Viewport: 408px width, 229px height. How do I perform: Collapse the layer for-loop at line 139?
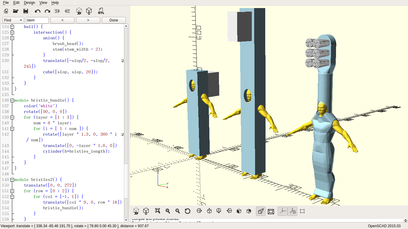click(12, 117)
